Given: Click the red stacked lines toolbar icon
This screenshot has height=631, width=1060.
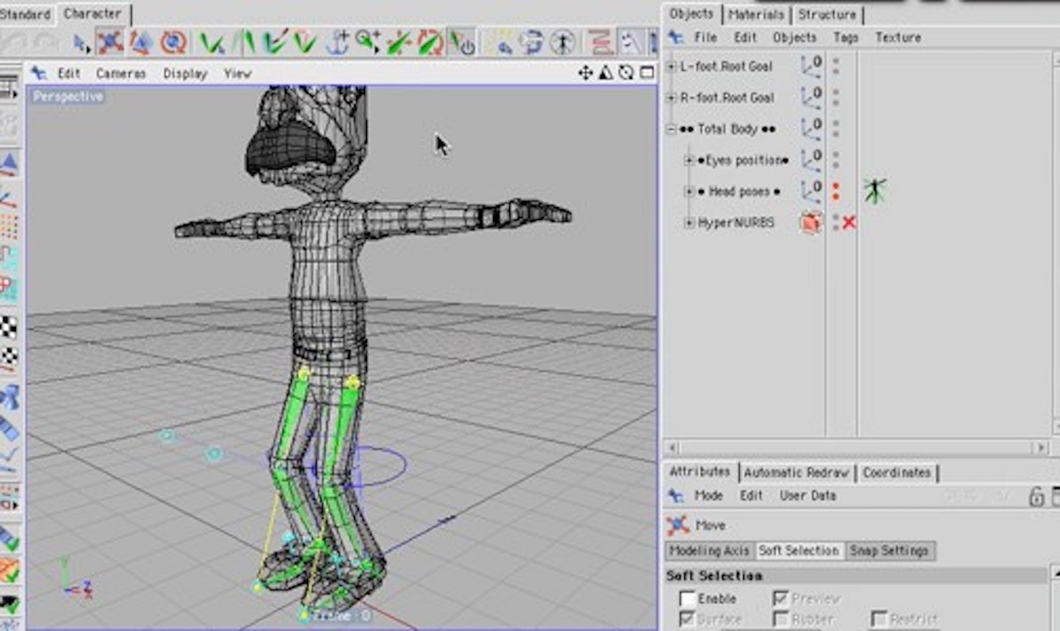Looking at the screenshot, I should 600,43.
